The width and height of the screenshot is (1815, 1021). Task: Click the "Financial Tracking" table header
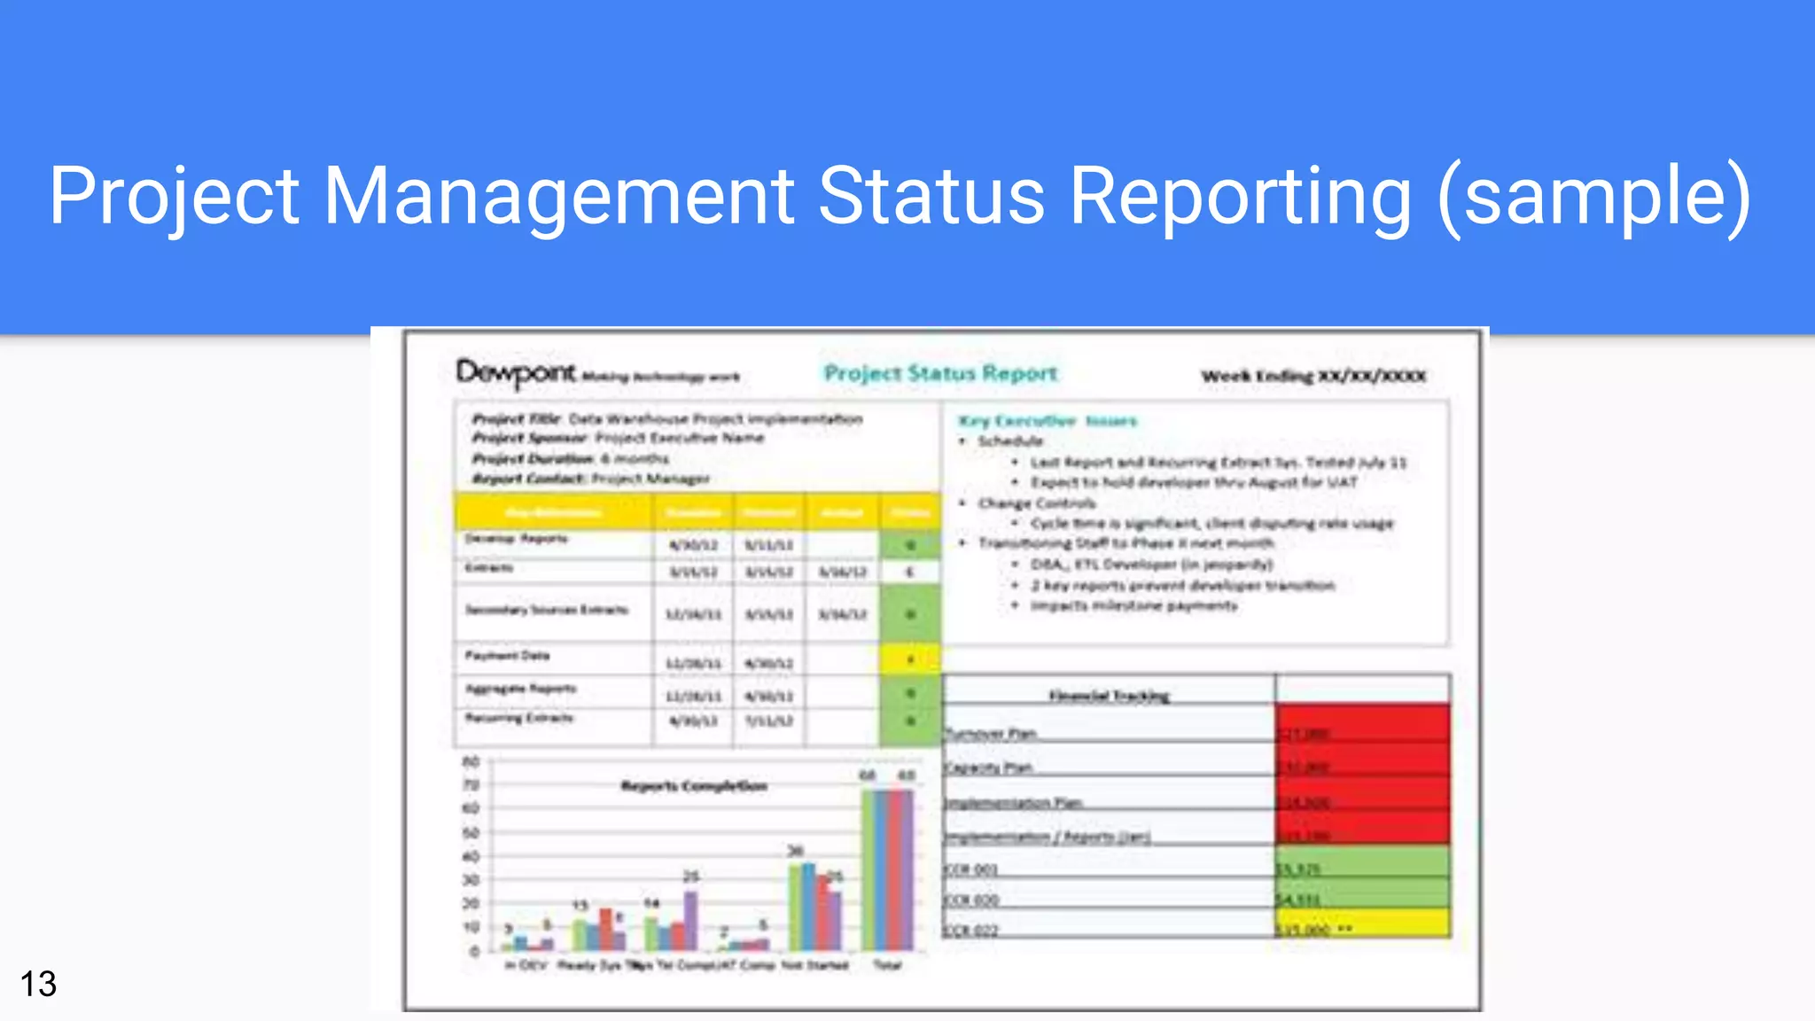coord(1110,696)
